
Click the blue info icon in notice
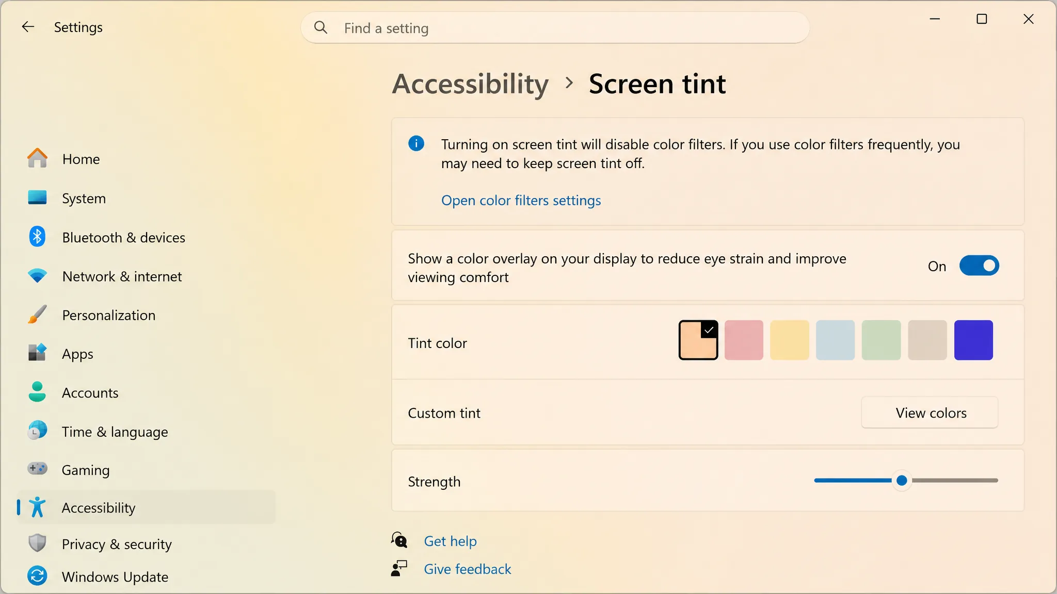pos(417,143)
